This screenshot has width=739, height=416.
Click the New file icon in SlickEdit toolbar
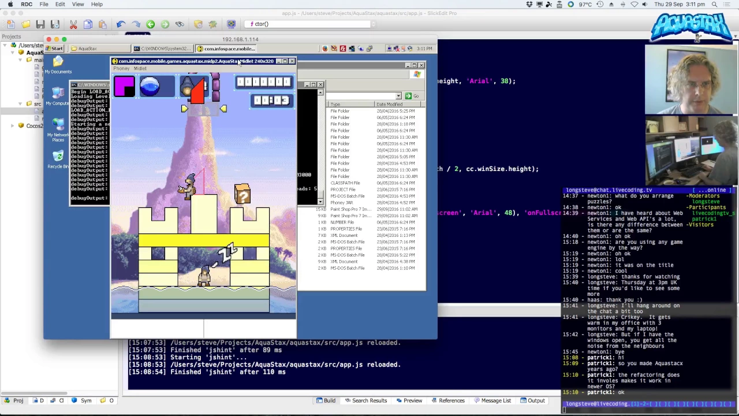click(11, 24)
